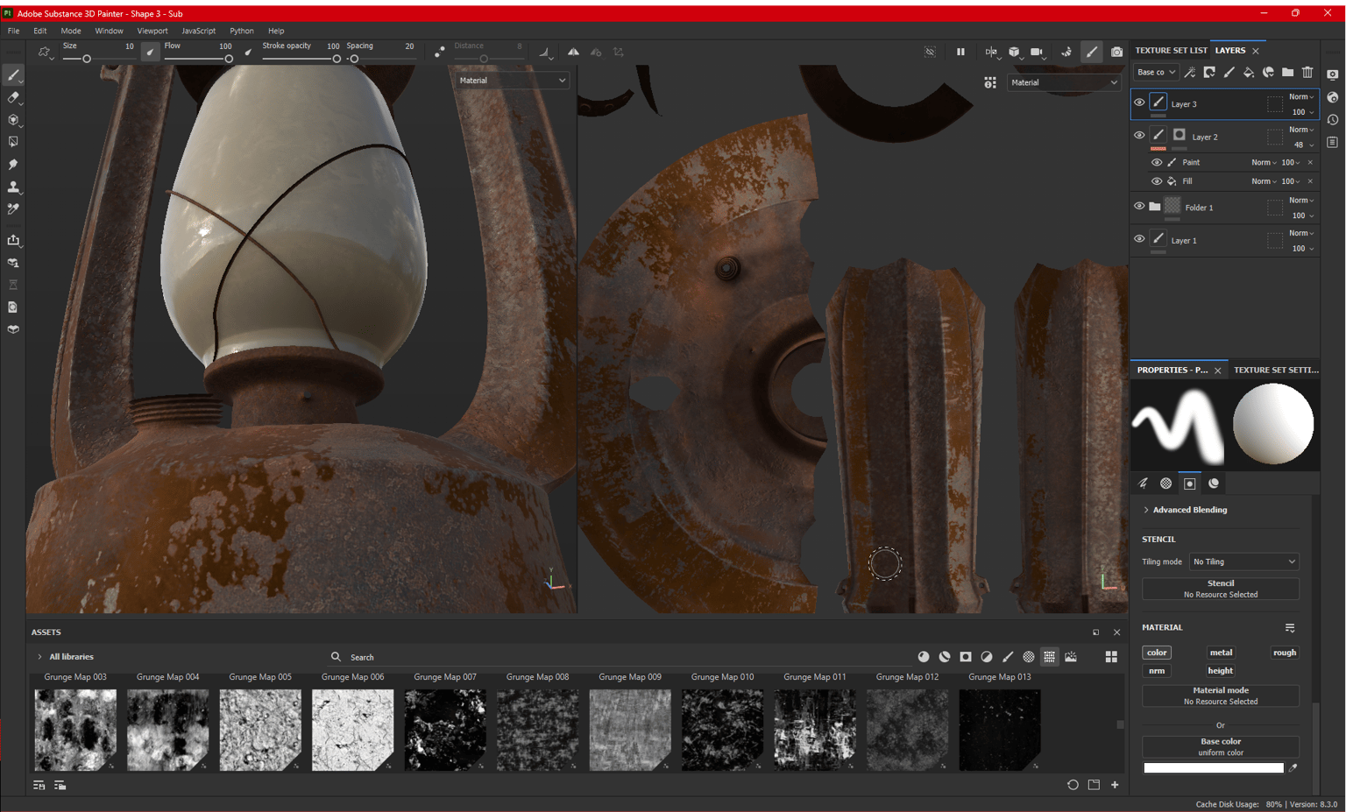Open the 3D viewport Material dropdown
The width and height of the screenshot is (1346, 812).
pos(512,80)
